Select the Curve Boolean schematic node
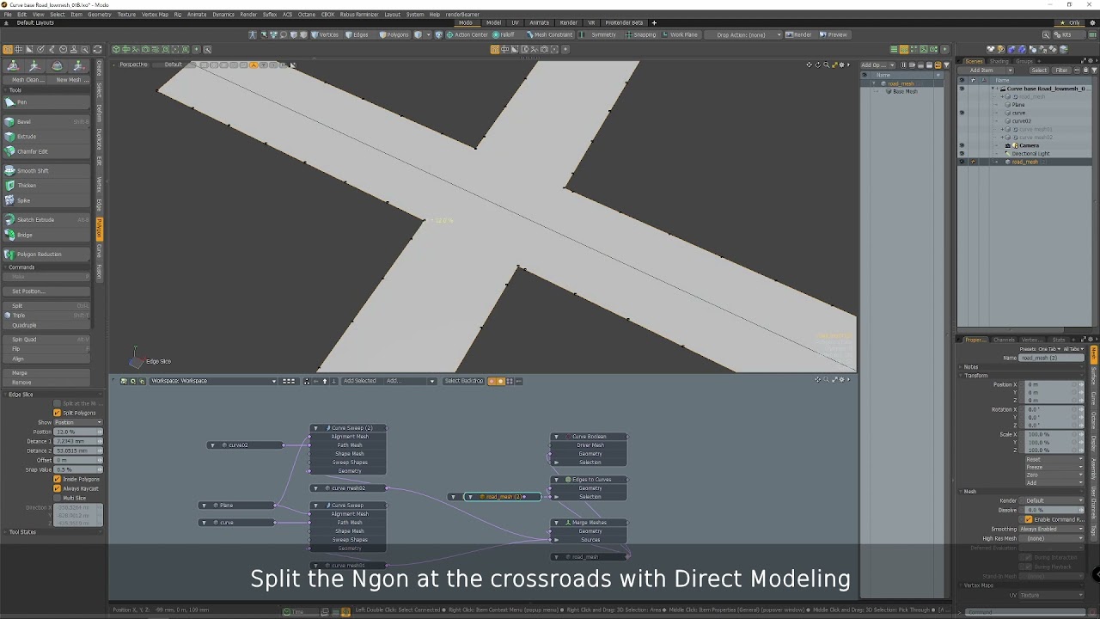Viewport: 1100px width, 619px height. (590, 437)
